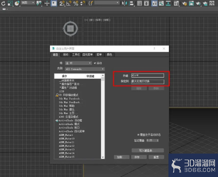Click the 重置 button
The height and width of the screenshot is (177, 218).
pyautogui.click(x=156, y=157)
